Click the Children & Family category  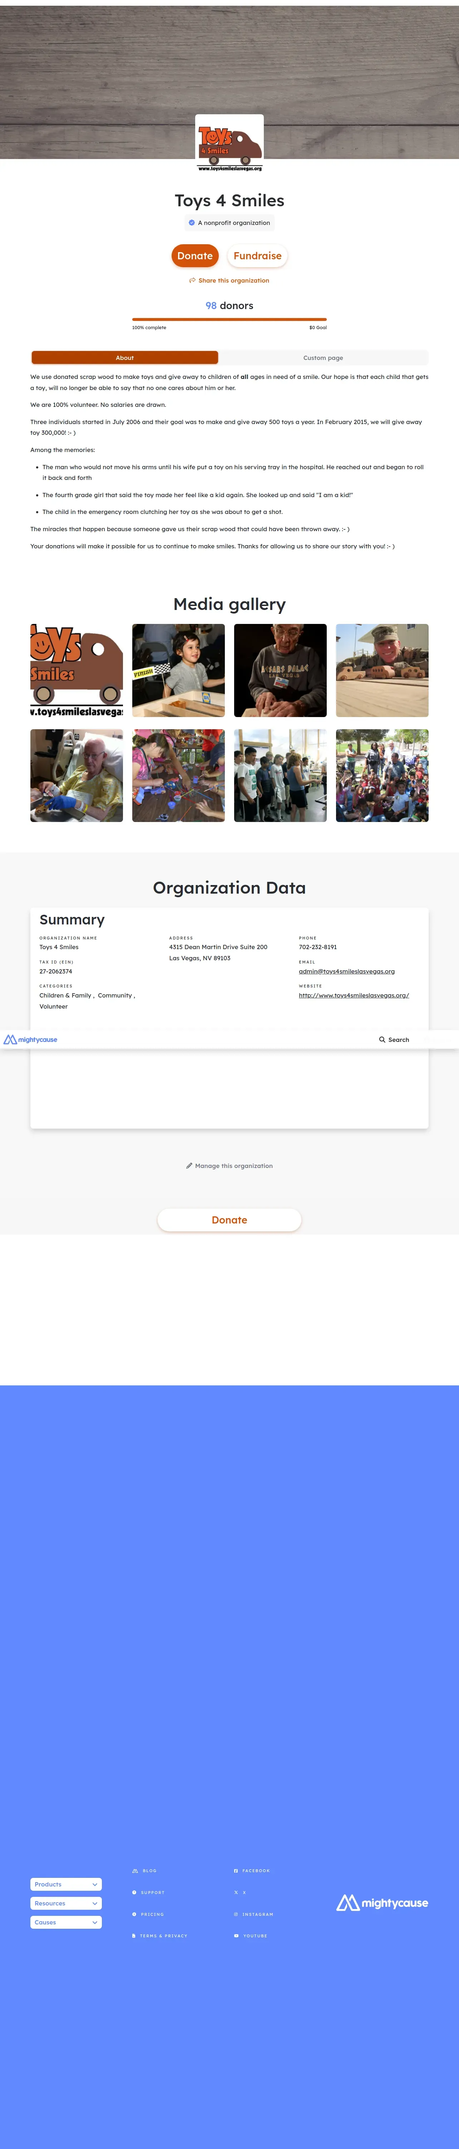pos(65,995)
